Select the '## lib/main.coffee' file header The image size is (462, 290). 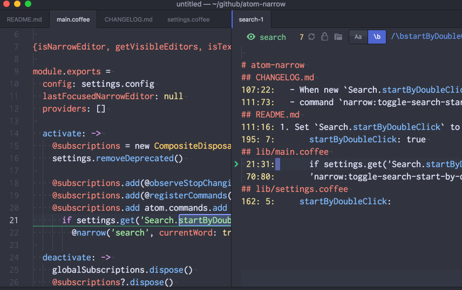pyautogui.click(x=285, y=151)
